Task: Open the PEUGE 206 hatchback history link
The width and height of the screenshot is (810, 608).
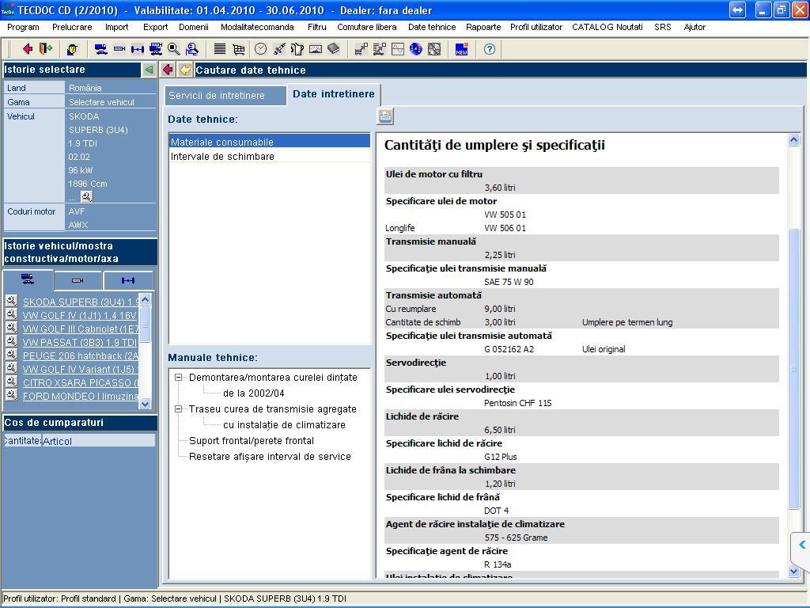Action: (x=81, y=355)
